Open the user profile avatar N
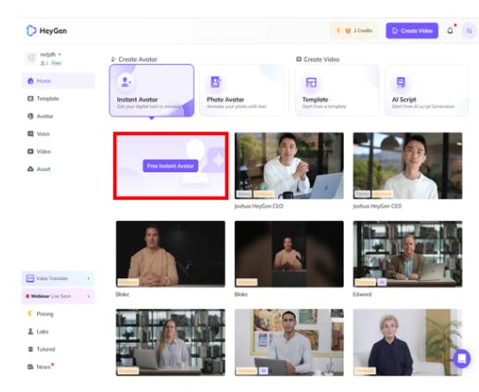 (469, 31)
